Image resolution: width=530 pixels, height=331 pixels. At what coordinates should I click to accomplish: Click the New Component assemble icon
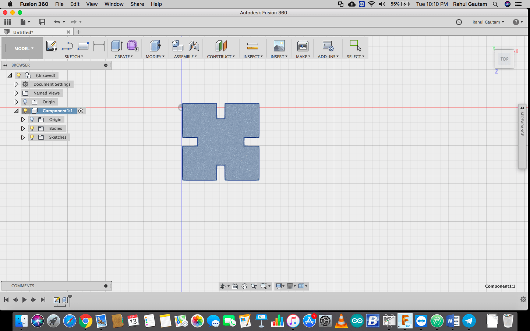(x=178, y=46)
